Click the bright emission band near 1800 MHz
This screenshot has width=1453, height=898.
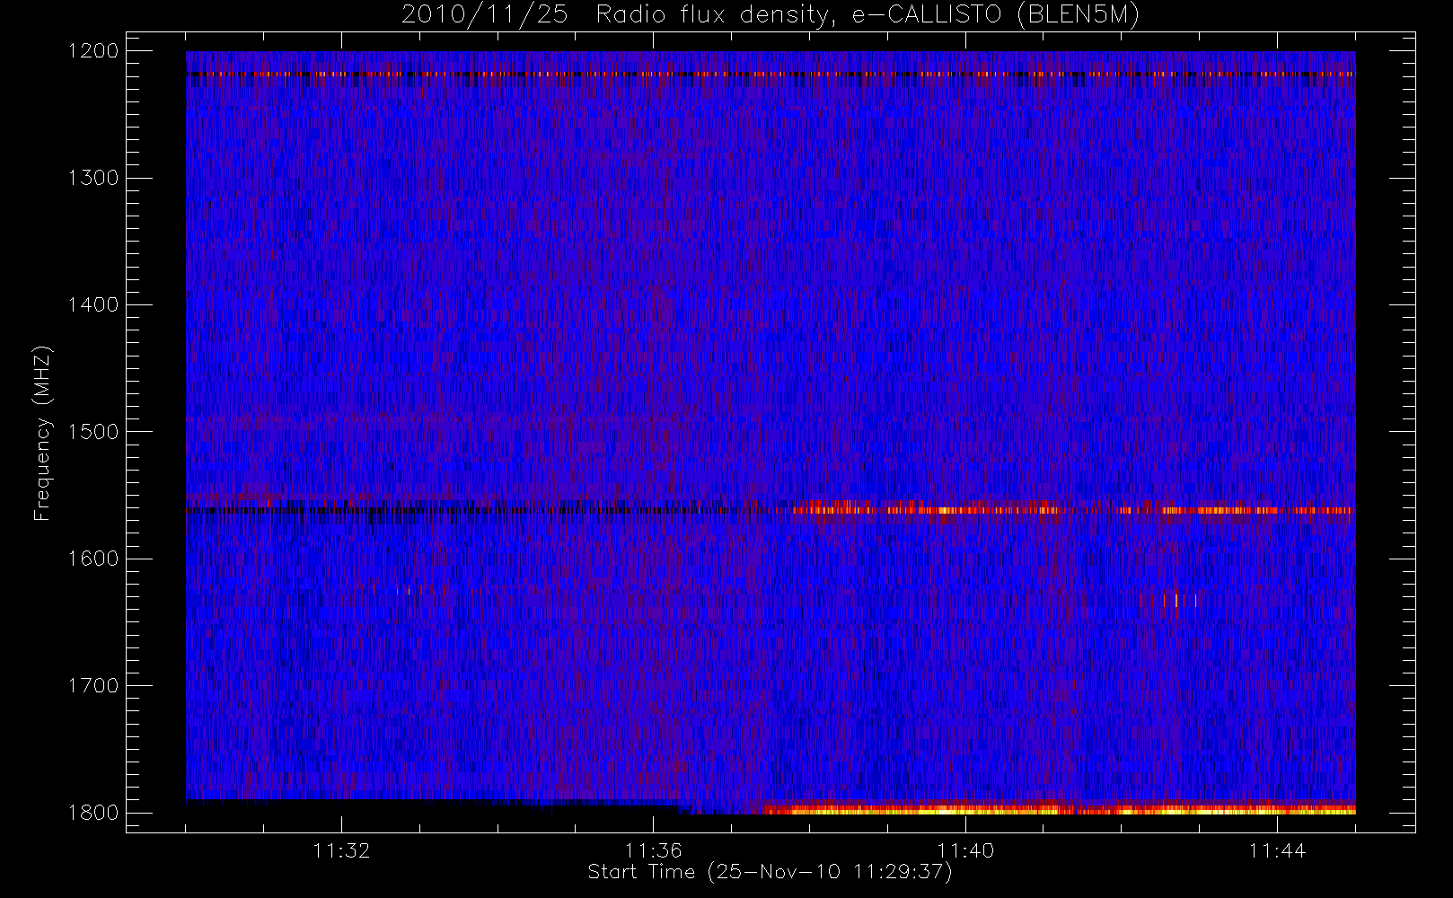click(1058, 809)
